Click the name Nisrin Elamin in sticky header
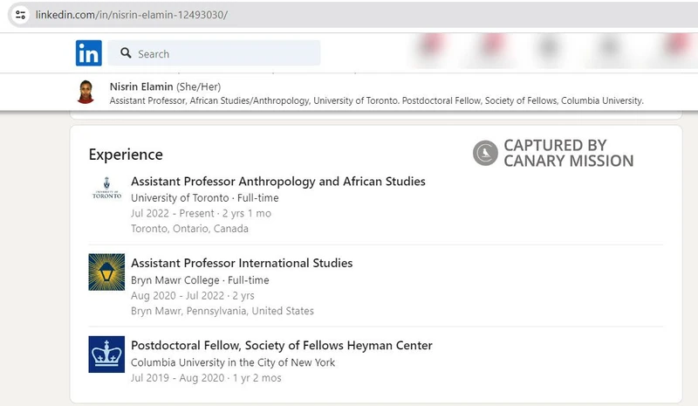The width and height of the screenshot is (698, 406). [141, 86]
